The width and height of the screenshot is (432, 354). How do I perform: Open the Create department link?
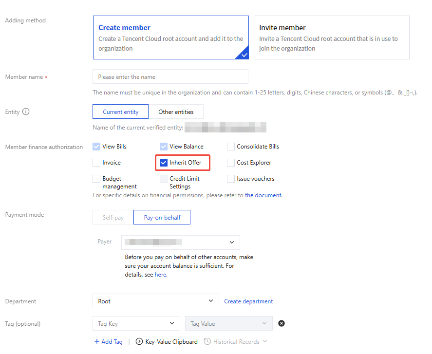248,301
